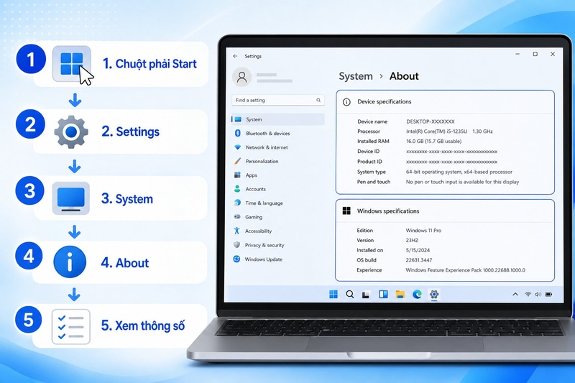The image size is (575, 383).
Task: Click the Accounts label in sidebar
Action: click(256, 189)
